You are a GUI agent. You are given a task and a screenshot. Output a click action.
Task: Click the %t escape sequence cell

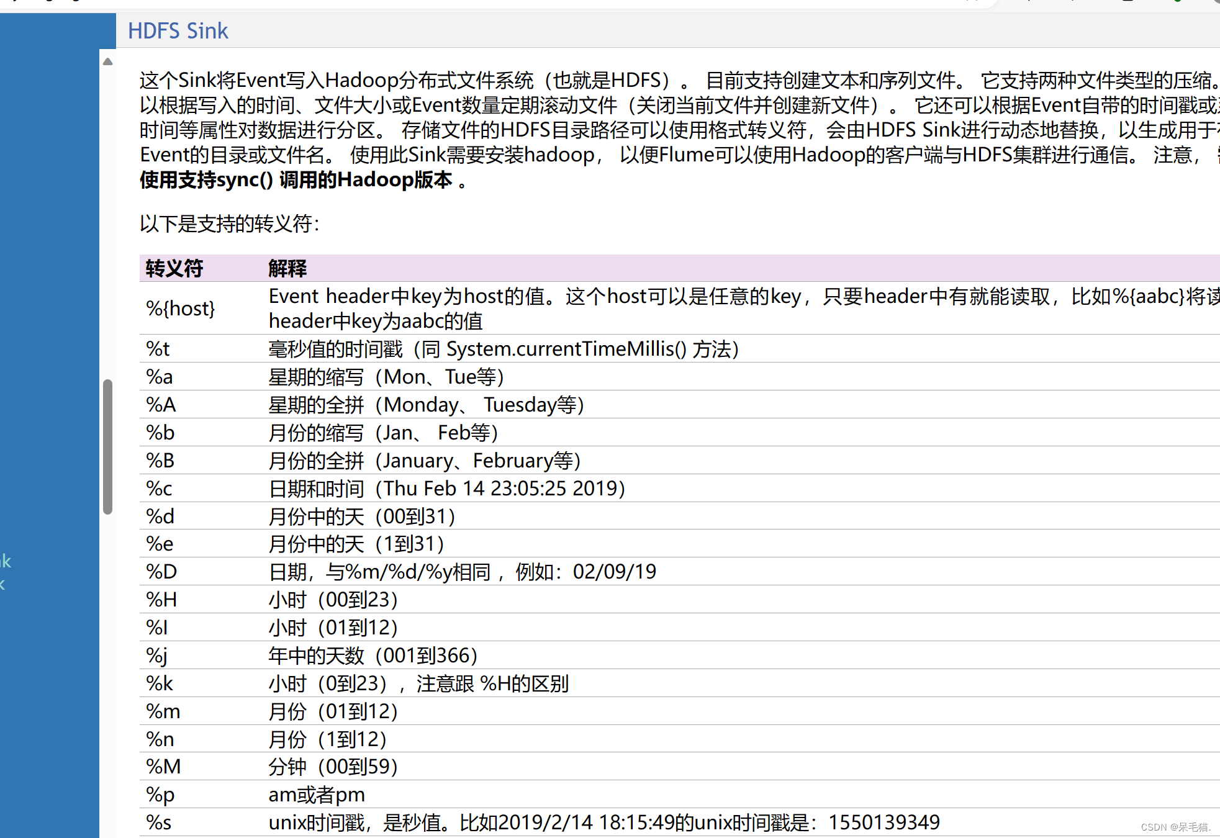coord(158,349)
